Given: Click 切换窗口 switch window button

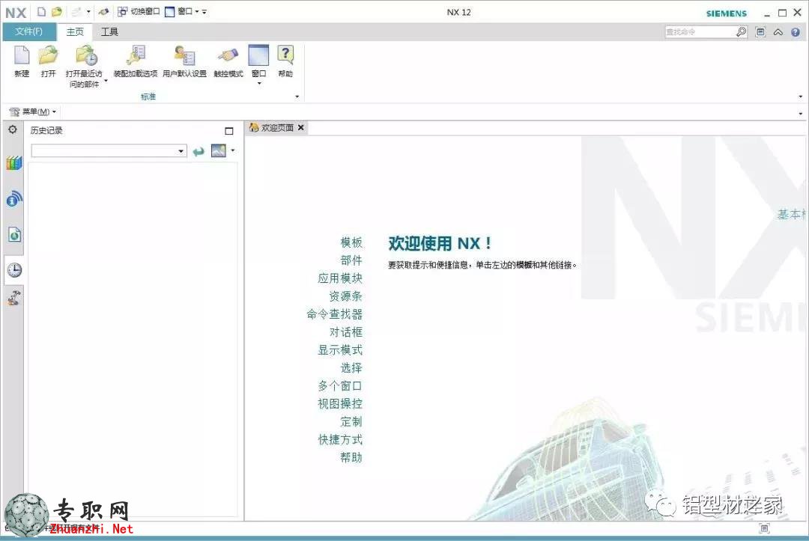Looking at the screenshot, I should click(x=139, y=11).
